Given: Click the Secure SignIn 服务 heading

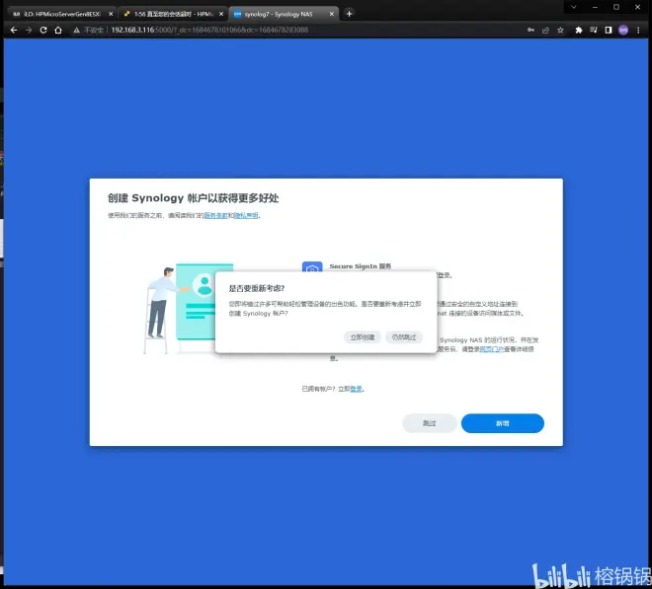Looking at the screenshot, I should 361,266.
